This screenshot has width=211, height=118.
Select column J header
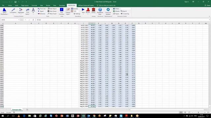coord(92,23)
